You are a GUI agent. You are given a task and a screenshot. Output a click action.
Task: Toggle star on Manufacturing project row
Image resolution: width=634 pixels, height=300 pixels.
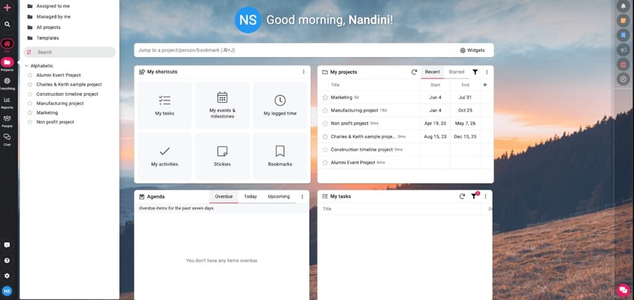coord(325,110)
